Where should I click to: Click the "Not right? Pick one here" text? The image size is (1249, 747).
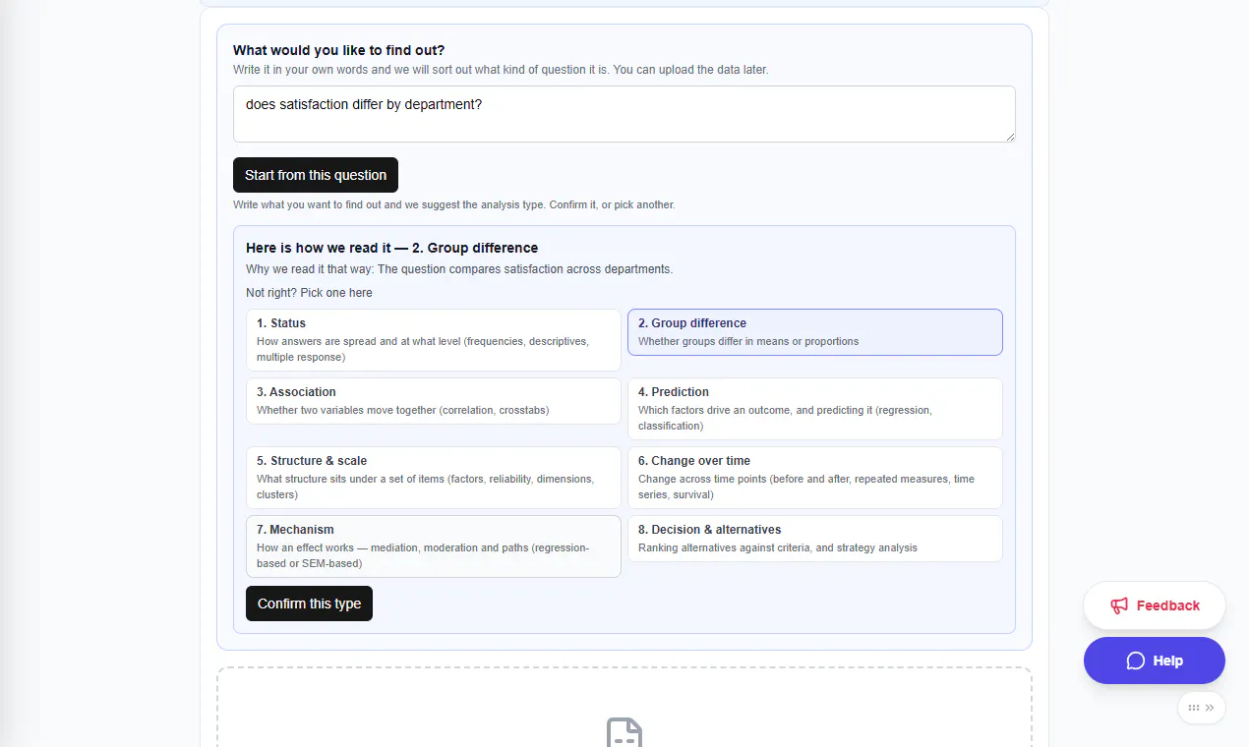309,293
